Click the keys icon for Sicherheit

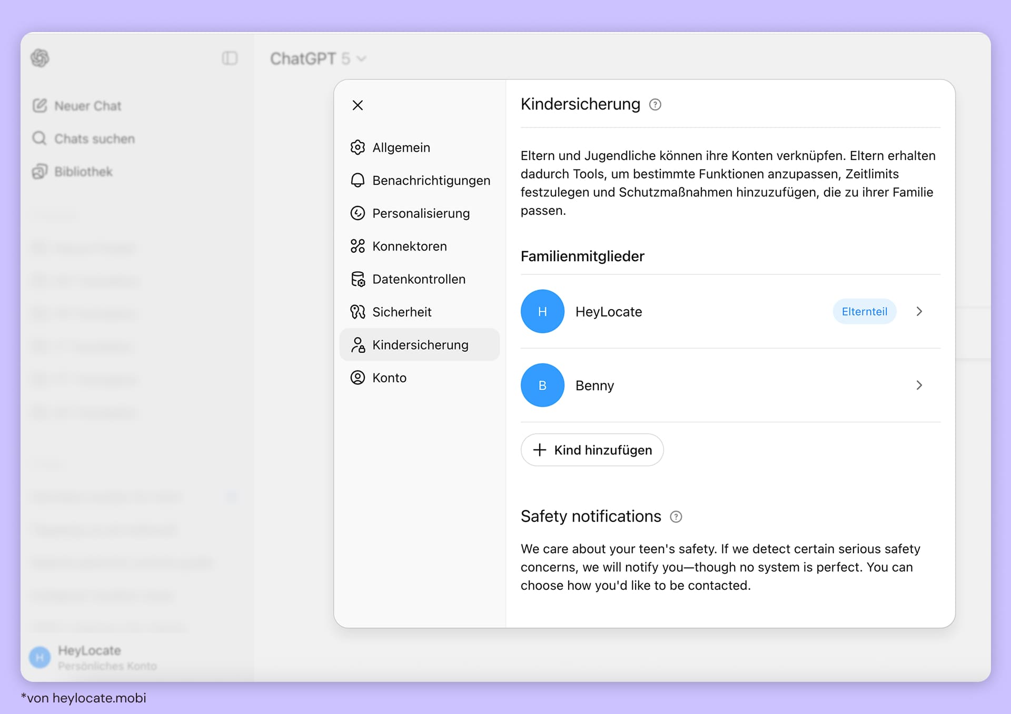tap(358, 312)
